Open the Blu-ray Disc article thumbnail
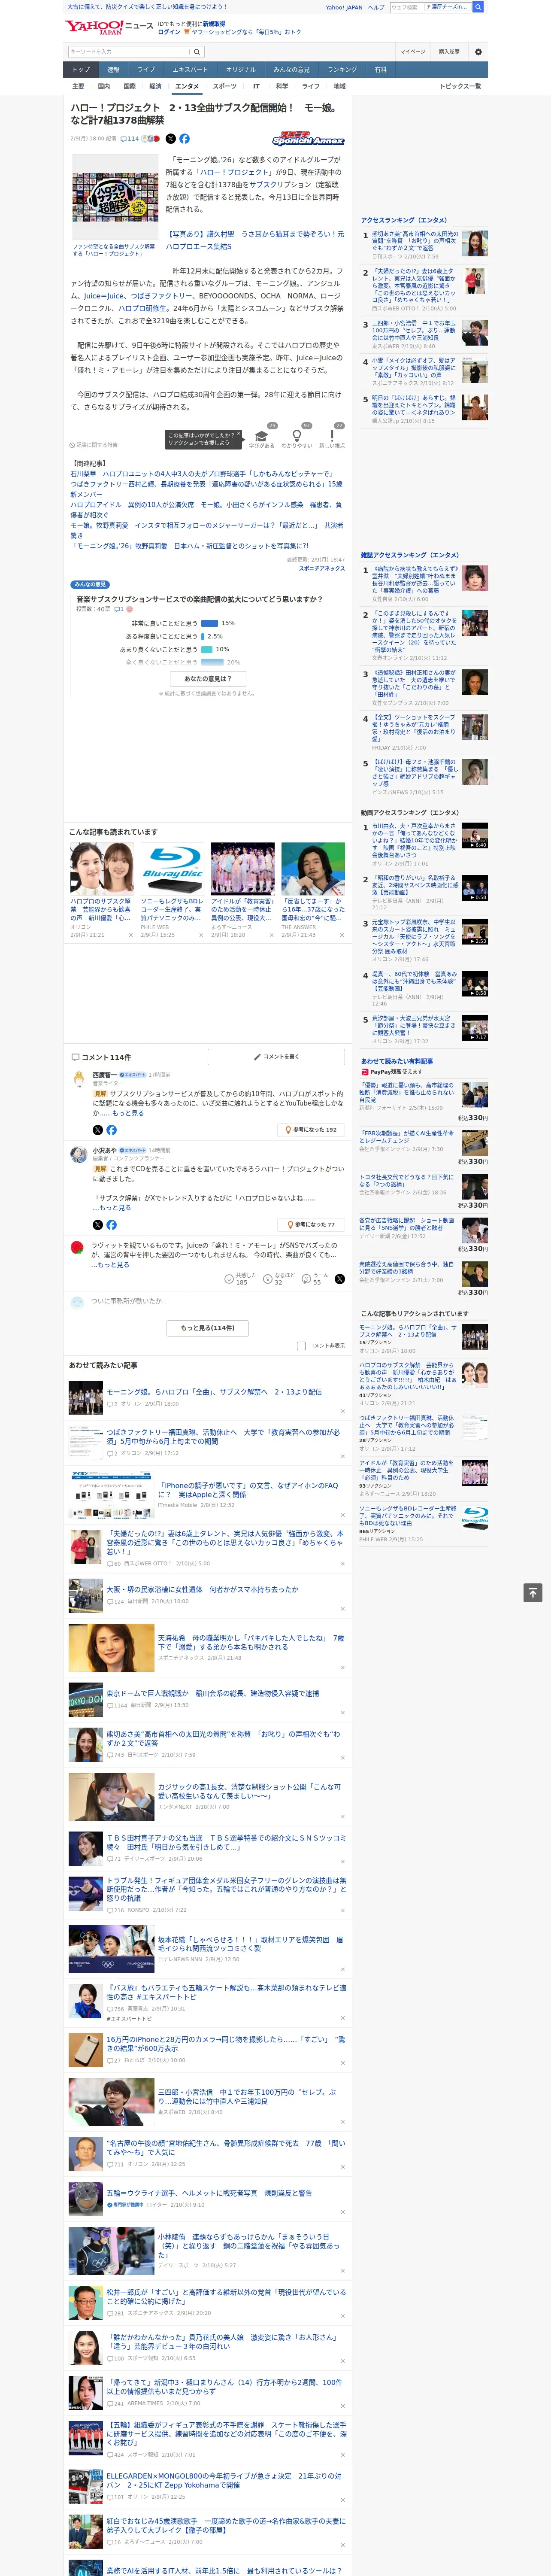This screenshot has width=551, height=2576. tap(172, 868)
